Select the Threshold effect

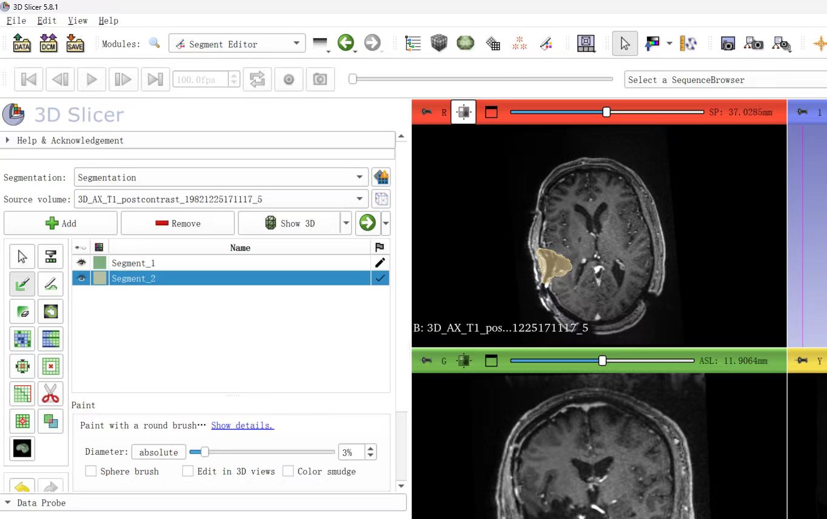point(50,257)
